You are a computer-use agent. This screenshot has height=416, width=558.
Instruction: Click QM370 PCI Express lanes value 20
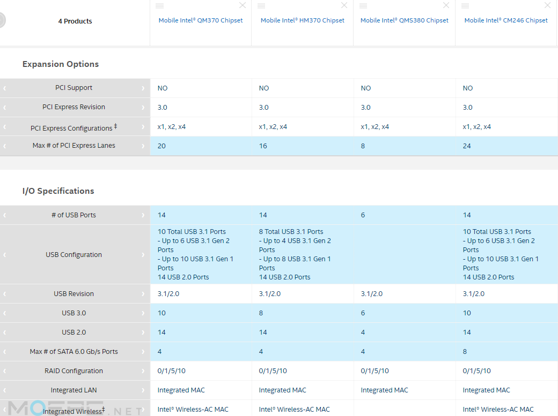(161, 146)
